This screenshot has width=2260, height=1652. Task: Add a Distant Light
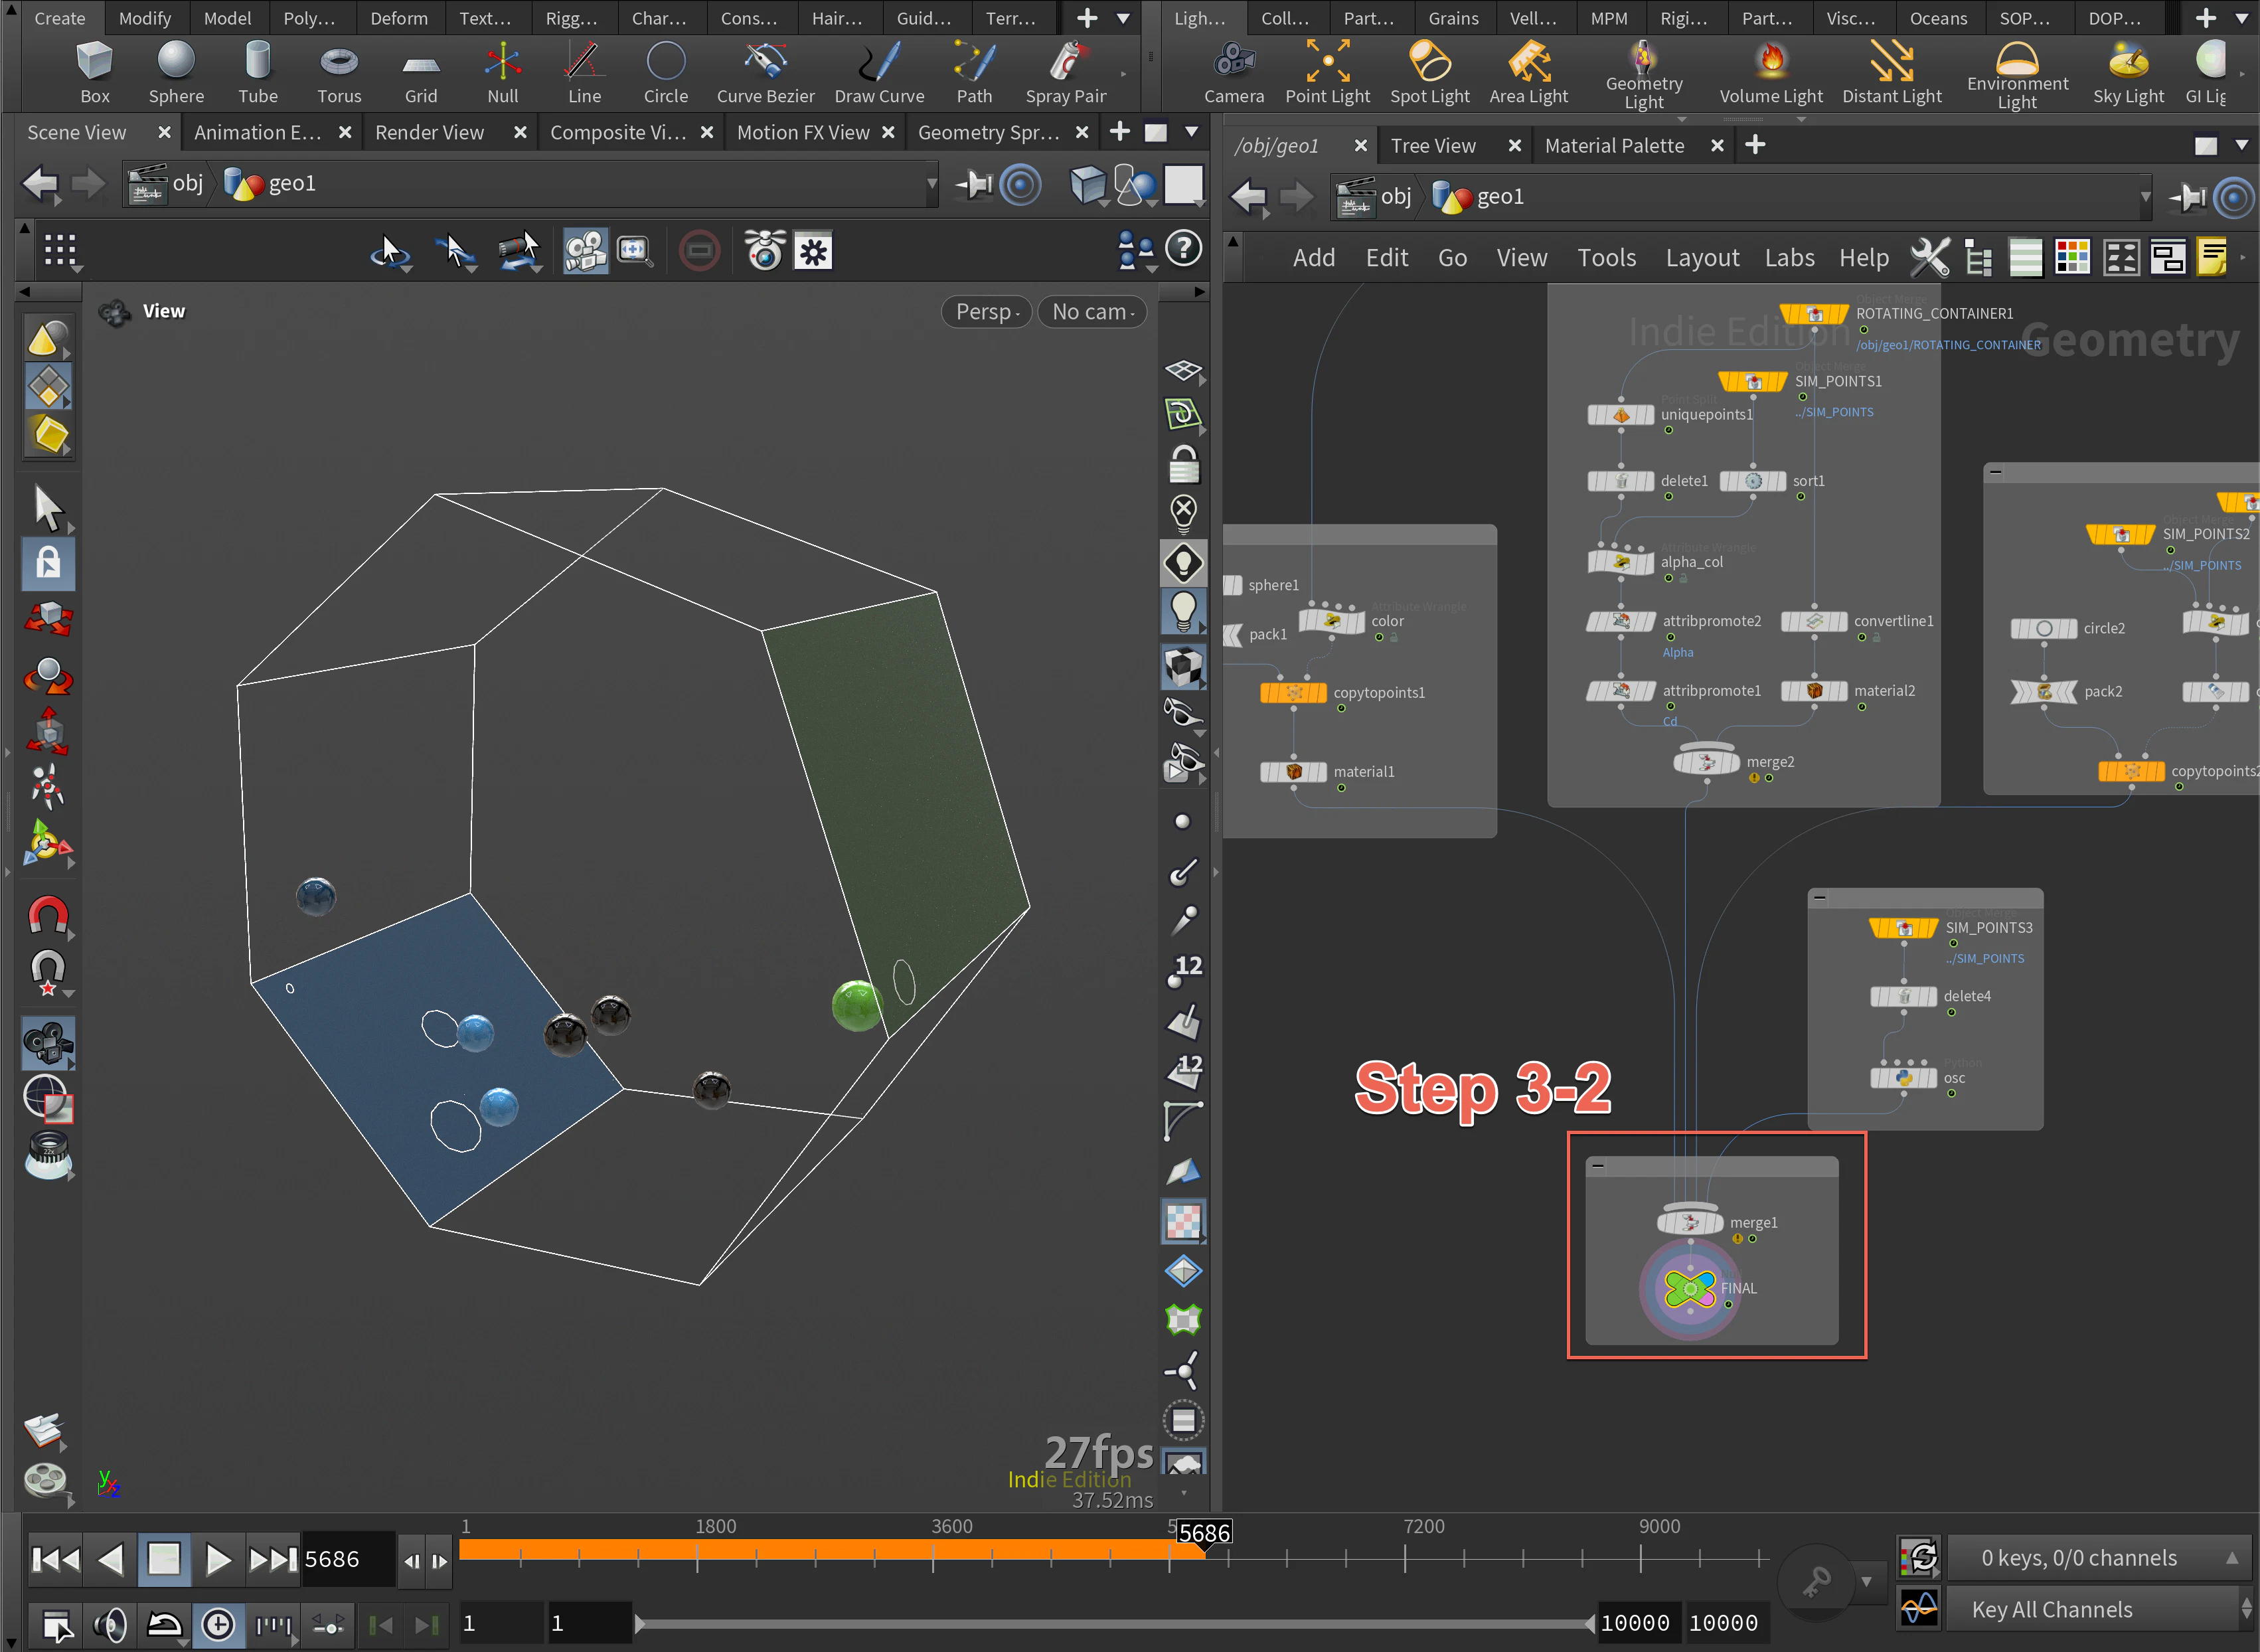coord(1892,72)
